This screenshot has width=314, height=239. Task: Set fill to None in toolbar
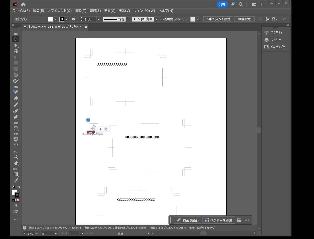click(18, 200)
